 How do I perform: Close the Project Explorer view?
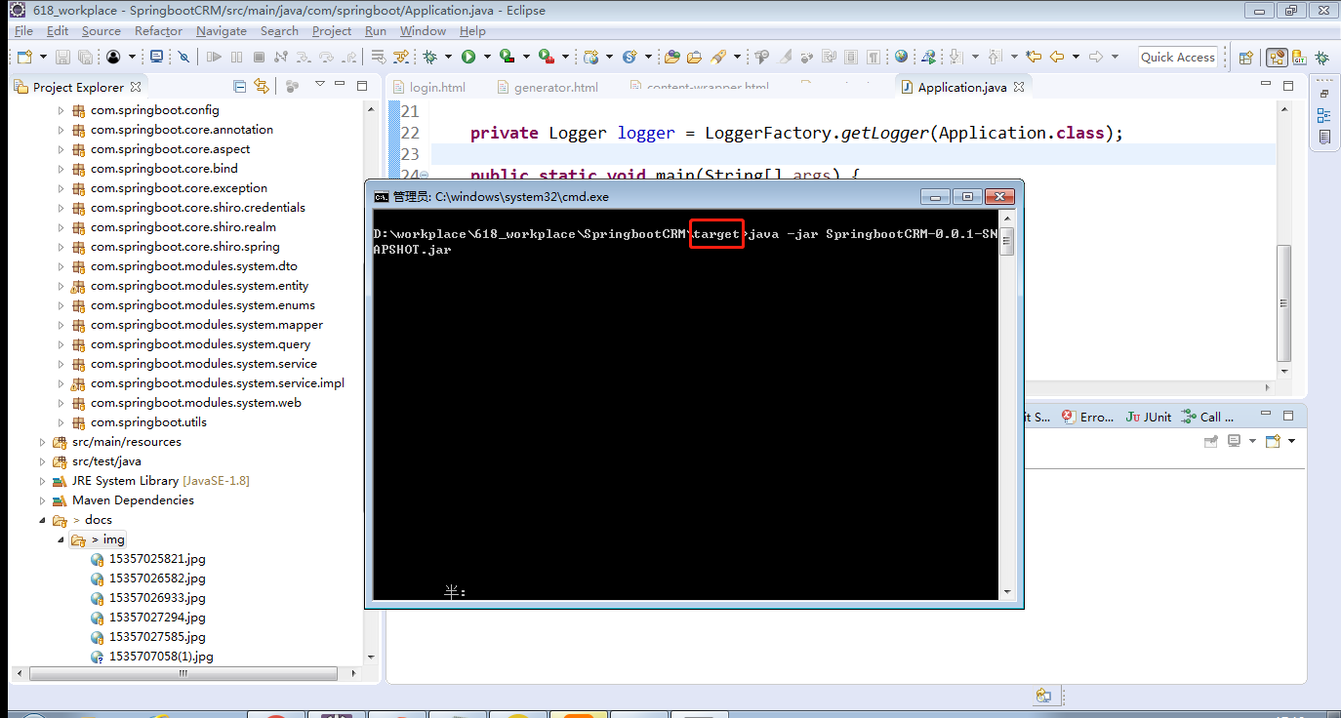(x=136, y=87)
